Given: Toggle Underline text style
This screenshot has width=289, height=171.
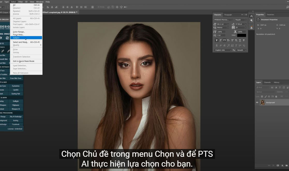Looking at the screenshot, I should point(240,40).
